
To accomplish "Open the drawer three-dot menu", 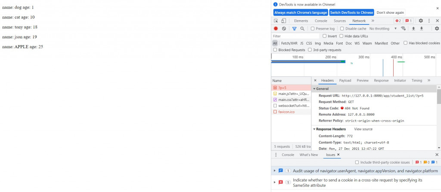I will click(x=276, y=155).
